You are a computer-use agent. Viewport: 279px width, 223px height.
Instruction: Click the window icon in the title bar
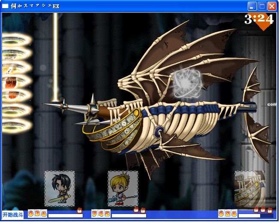[x=5, y=6]
